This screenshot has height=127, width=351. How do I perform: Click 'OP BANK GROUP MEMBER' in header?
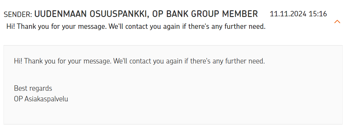click(x=205, y=14)
